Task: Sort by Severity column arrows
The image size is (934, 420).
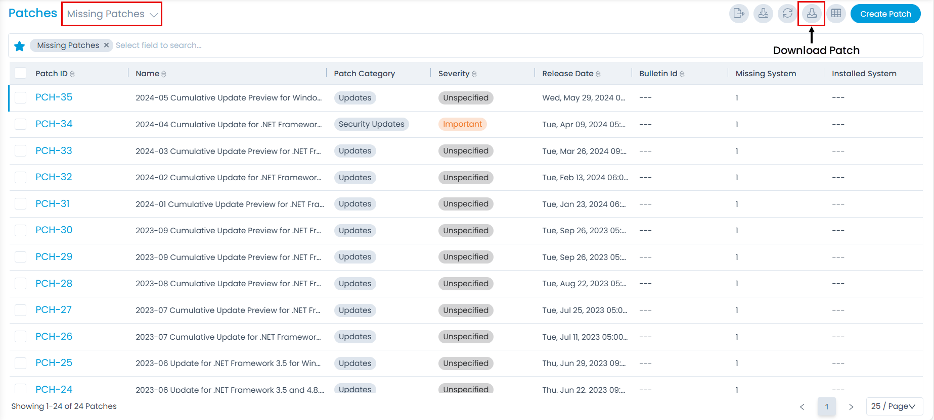Action: pos(474,74)
